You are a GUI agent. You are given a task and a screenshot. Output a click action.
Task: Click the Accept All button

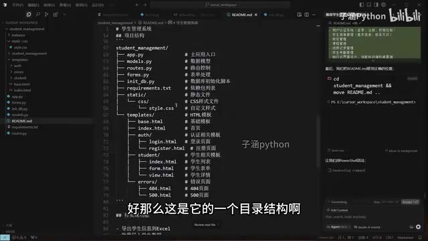point(410,202)
